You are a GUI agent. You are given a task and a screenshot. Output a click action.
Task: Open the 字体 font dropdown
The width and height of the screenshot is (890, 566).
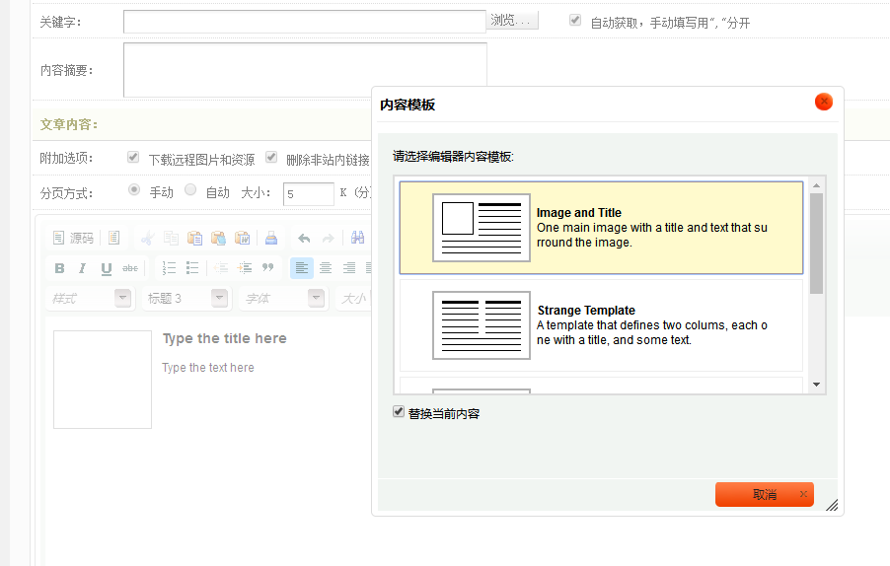click(283, 298)
